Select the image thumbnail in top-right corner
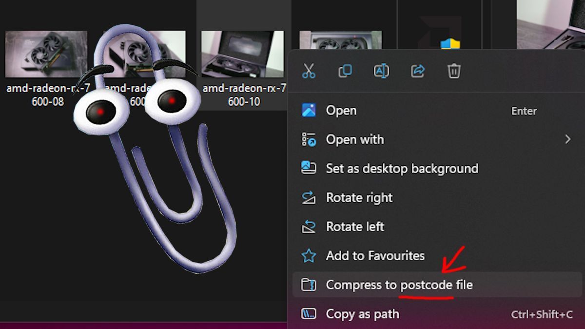The width and height of the screenshot is (585, 329). tap(551, 24)
